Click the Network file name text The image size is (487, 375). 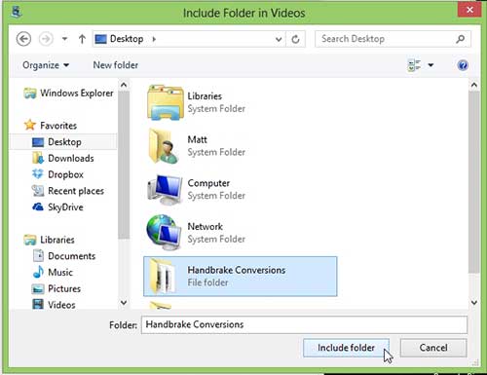point(205,226)
